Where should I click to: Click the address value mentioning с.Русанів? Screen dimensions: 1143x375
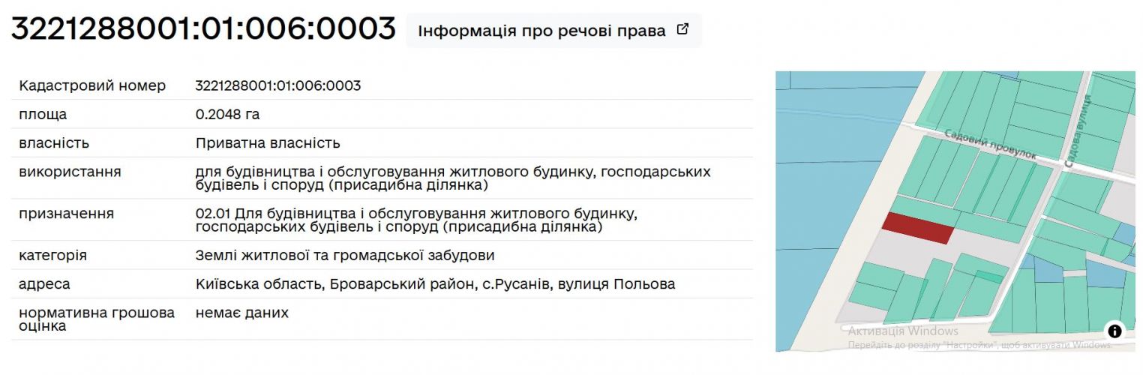pyautogui.click(x=435, y=284)
